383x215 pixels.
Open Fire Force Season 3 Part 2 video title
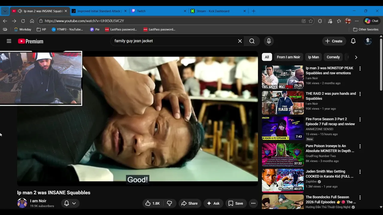[330, 122]
